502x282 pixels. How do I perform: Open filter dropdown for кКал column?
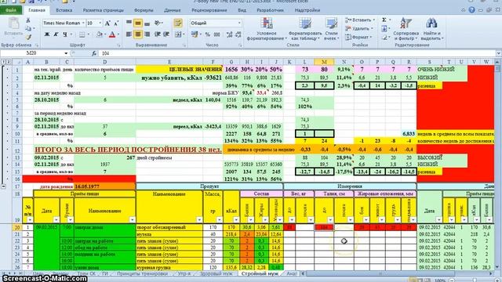point(236,219)
